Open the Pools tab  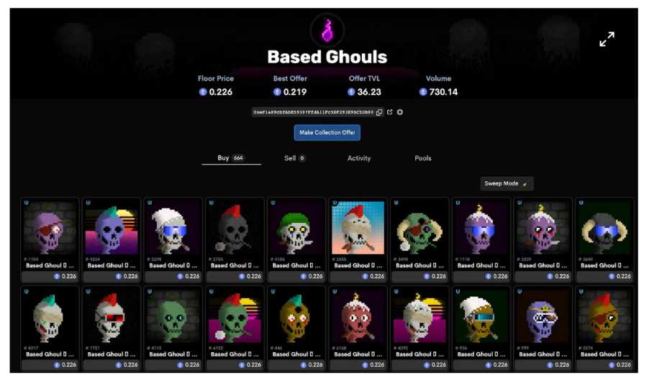pos(422,158)
